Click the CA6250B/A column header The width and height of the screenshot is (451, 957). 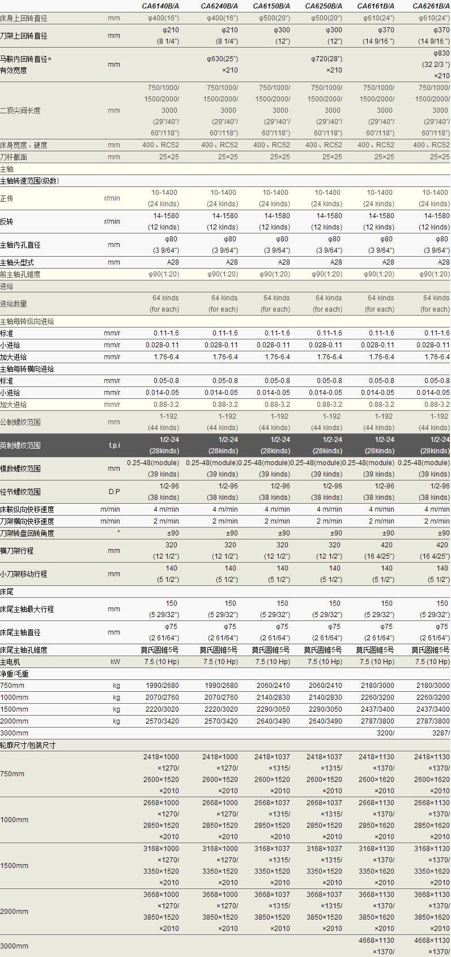(324, 6)
